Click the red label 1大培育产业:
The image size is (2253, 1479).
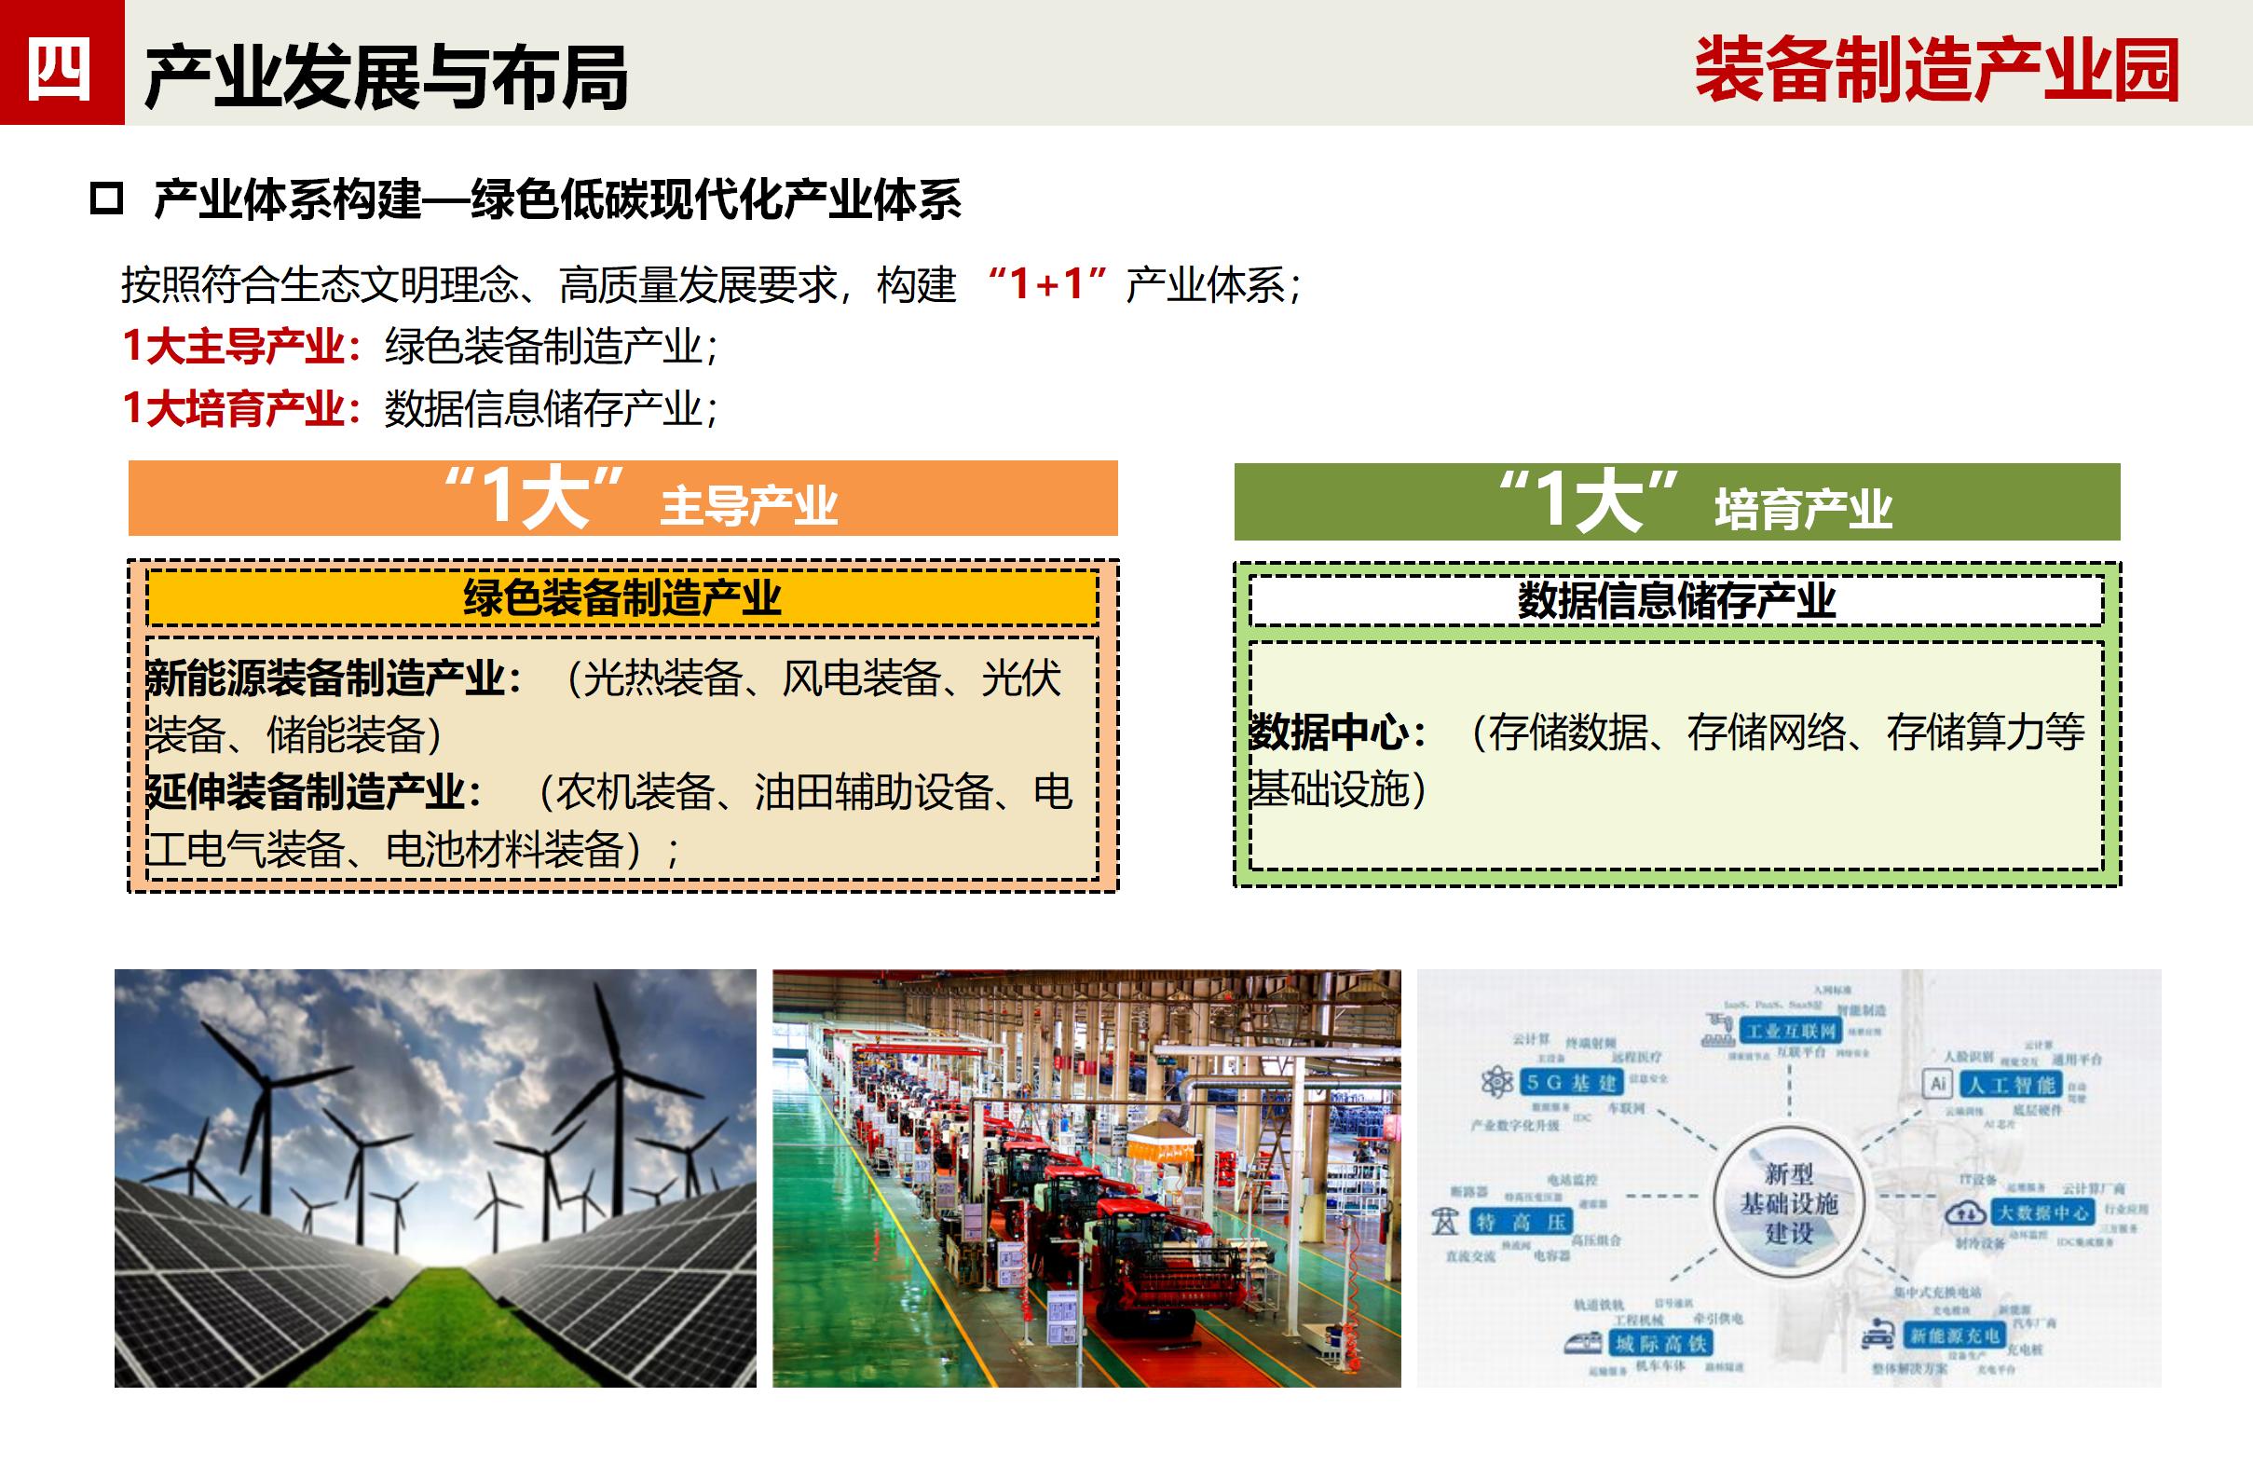pos(243,409)
